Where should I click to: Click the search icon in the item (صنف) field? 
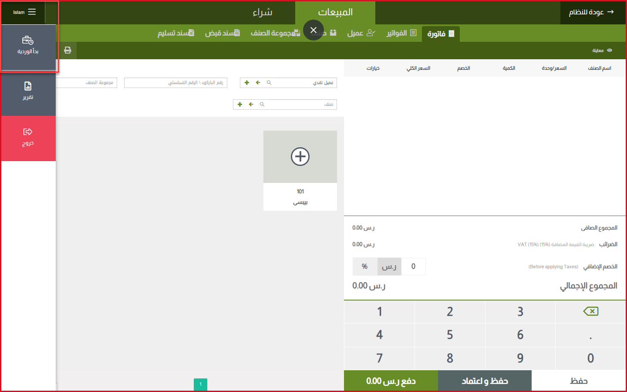[262, 105]
